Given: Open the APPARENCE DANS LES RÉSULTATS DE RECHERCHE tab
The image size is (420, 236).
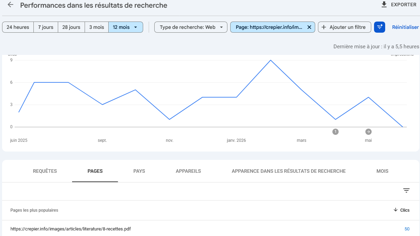Looking at the screenshot, I should pos(289,171).
